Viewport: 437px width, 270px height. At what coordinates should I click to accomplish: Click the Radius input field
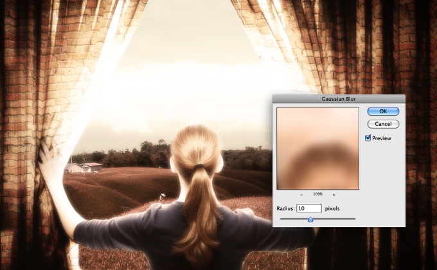[x=309, y=208]
